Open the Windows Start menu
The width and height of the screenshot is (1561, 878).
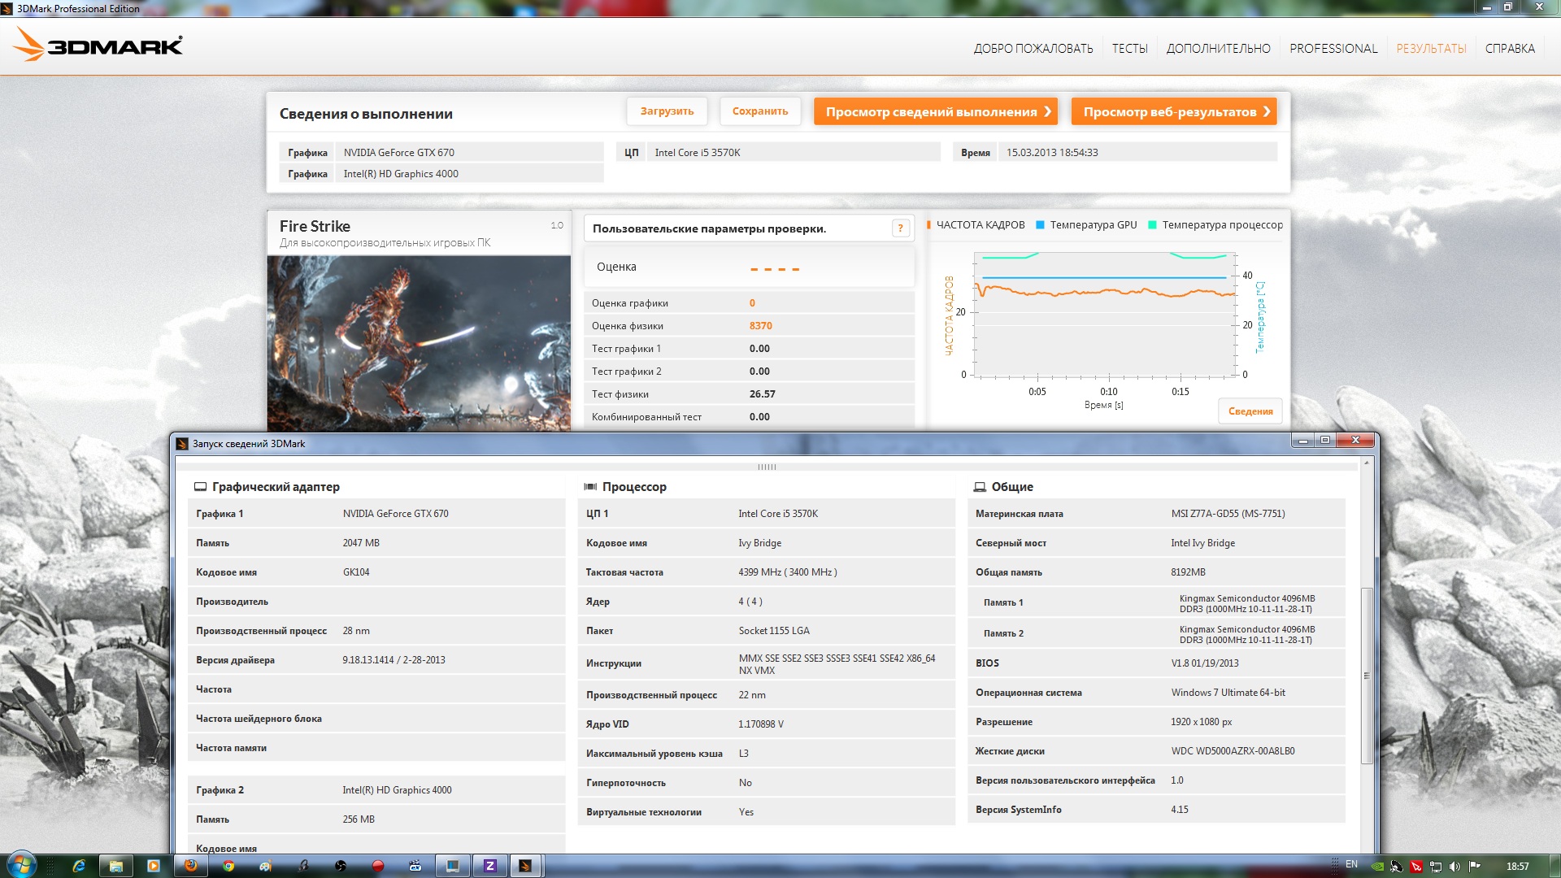[x=21, y=865]
